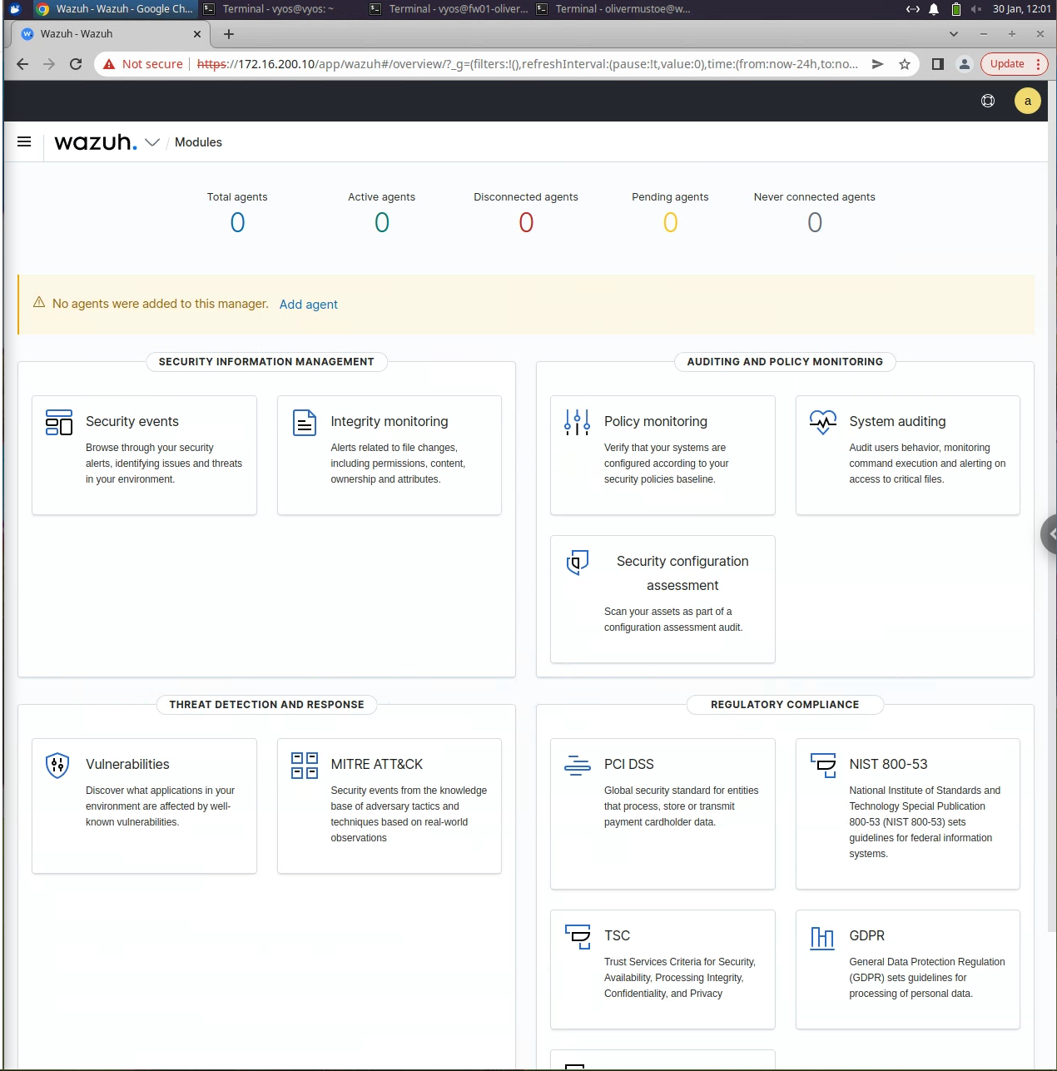Open Security configuration assessment title
1057x1071 pixels.
coord(682,573)
